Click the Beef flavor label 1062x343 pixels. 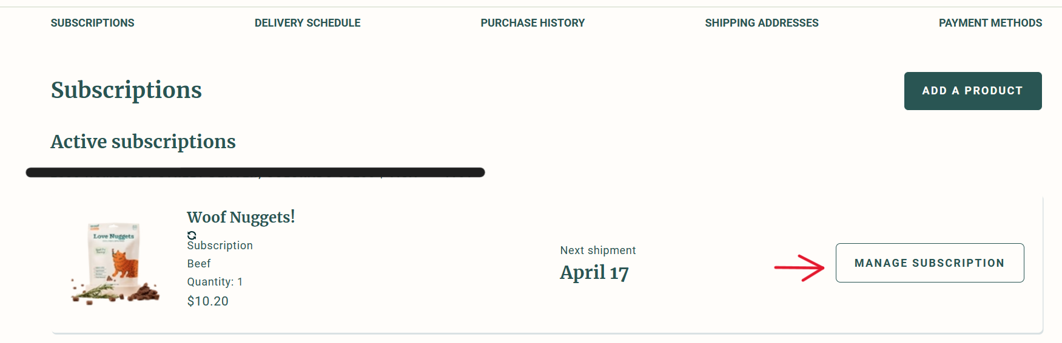[x=199, y=264]
